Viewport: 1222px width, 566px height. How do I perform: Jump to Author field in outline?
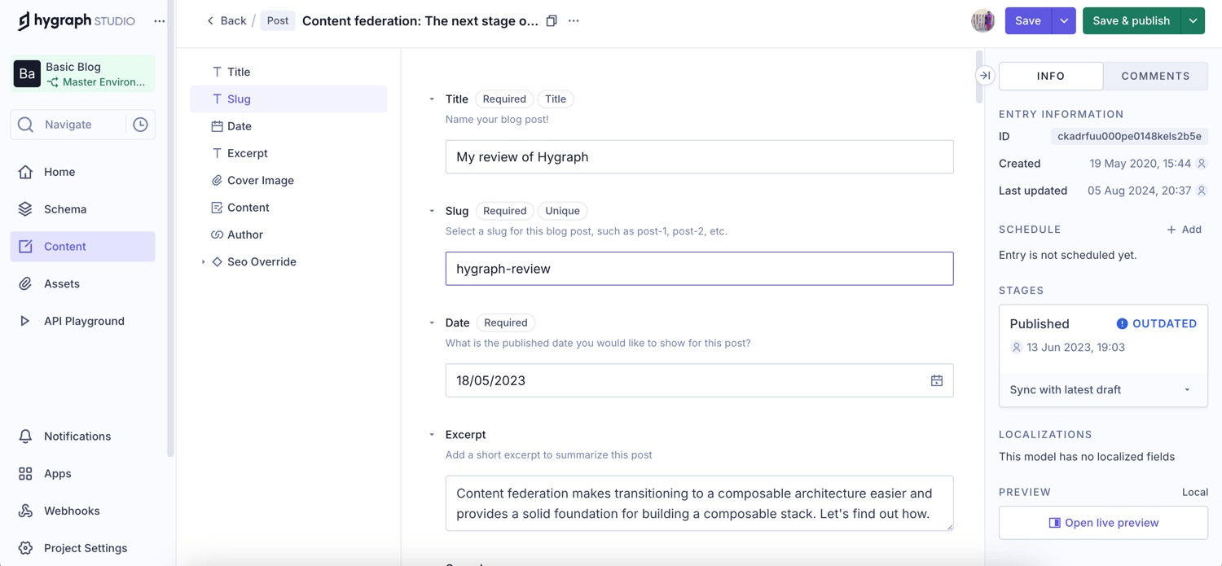pyautogui.click(x=288, y=235)
